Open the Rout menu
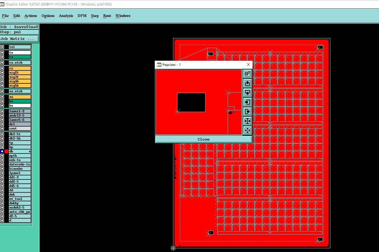The height and width of the screenshot is (252, 379). pyautogui.click(x=107, y=16)
